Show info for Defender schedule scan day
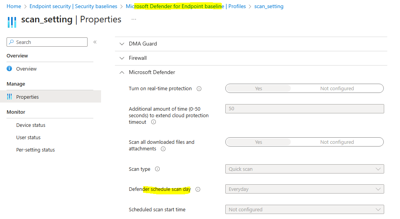400x219 pixels. pos(198,189)
